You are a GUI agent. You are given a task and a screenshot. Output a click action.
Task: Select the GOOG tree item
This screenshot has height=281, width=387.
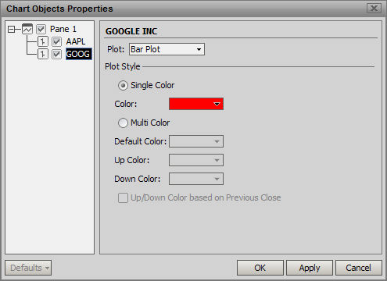coord(79,54)
